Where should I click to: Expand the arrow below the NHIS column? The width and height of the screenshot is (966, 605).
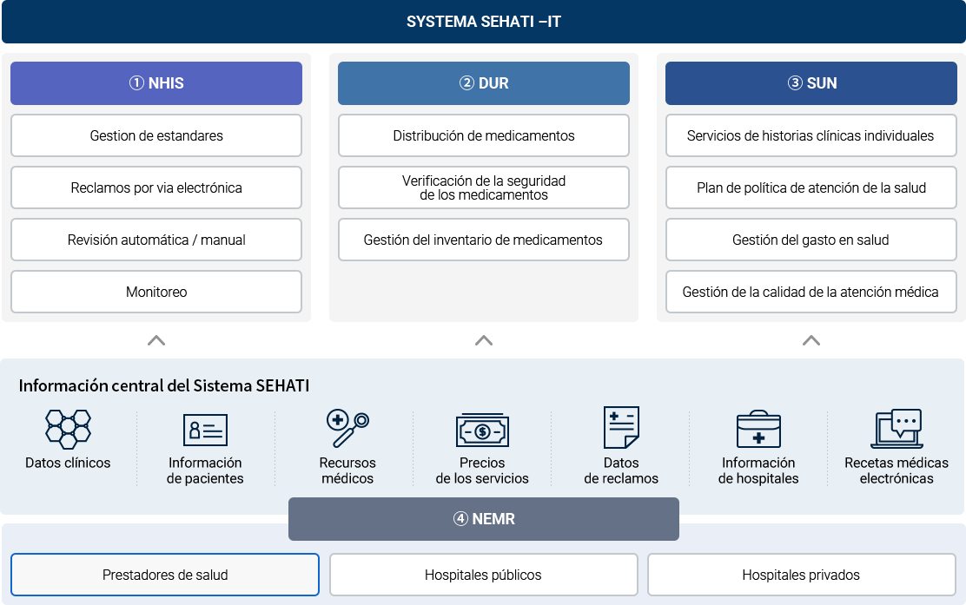pos(156,340)
